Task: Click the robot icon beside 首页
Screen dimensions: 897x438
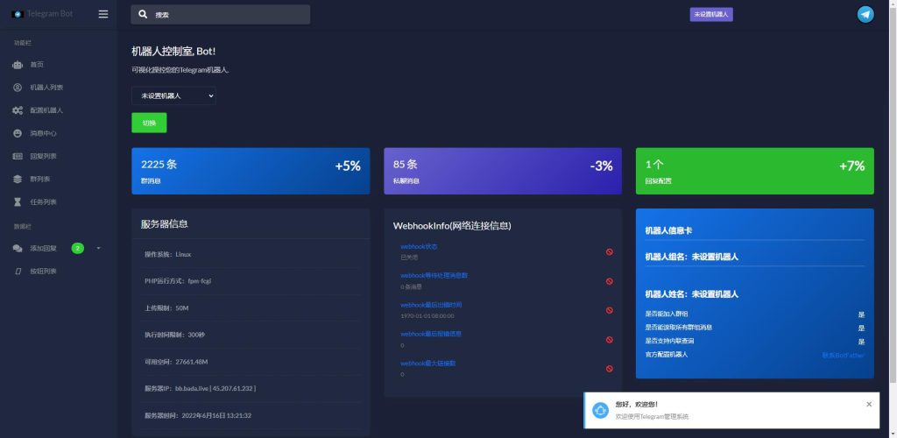Action: coord(18,65)
